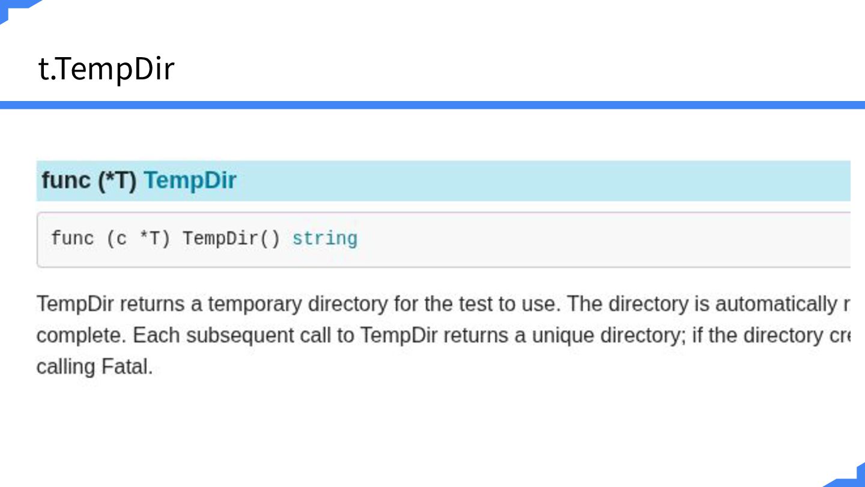Click TempDir() in the code signature
Viewport: 865px width, 487px height.
(231, 239)
